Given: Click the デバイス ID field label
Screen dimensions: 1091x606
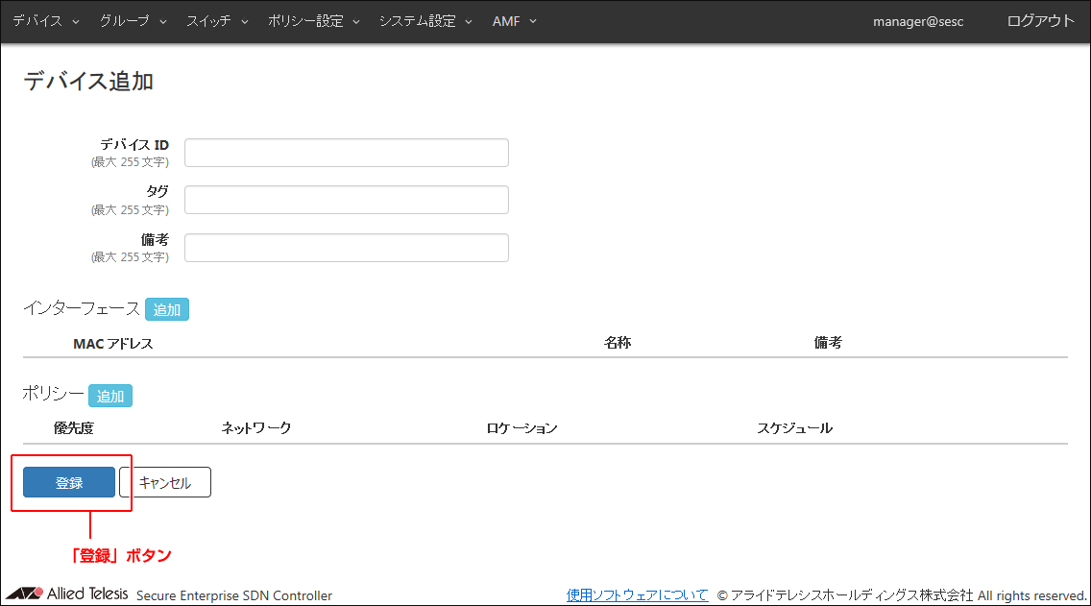Looking at the screenshot, I should [134, 145].
